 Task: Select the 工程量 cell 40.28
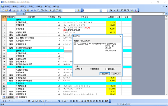111,32
